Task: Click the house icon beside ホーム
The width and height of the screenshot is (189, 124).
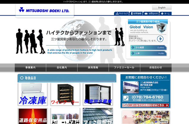Action: click(162, 14)
